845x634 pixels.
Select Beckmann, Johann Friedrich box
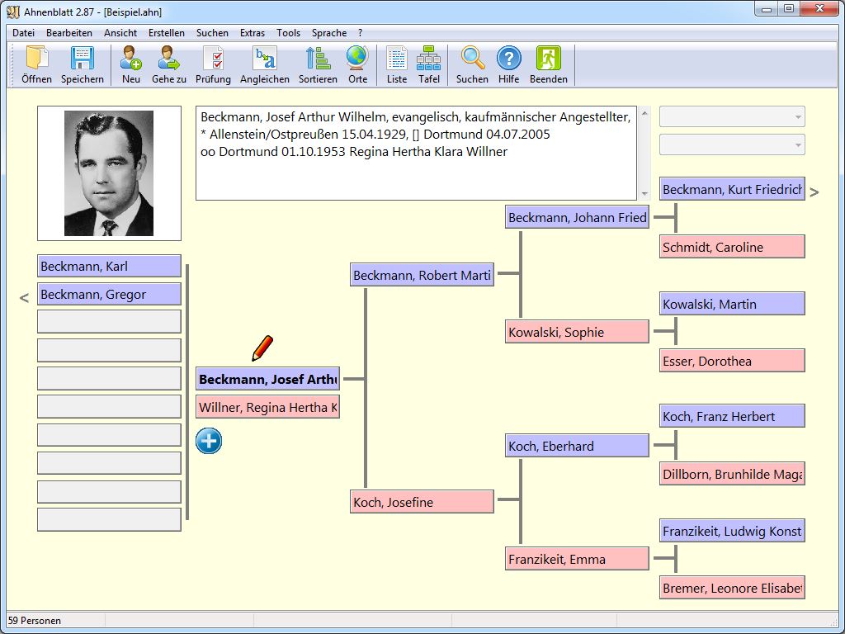[577, 217]
